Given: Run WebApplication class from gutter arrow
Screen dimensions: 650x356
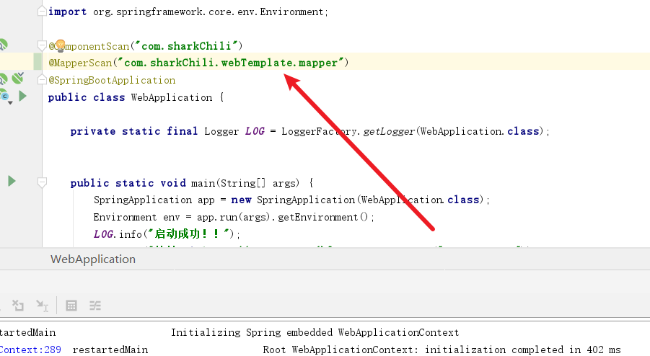Looking at the screenshot, I should (x=22, y=96).
